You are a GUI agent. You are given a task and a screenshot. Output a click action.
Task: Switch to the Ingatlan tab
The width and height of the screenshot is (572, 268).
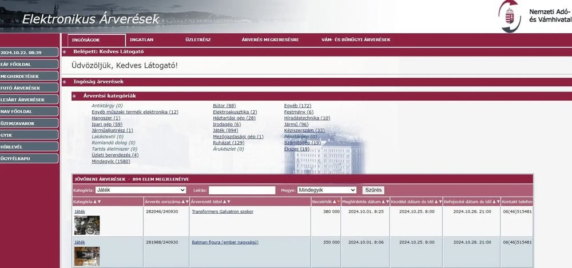pos(141,40)
